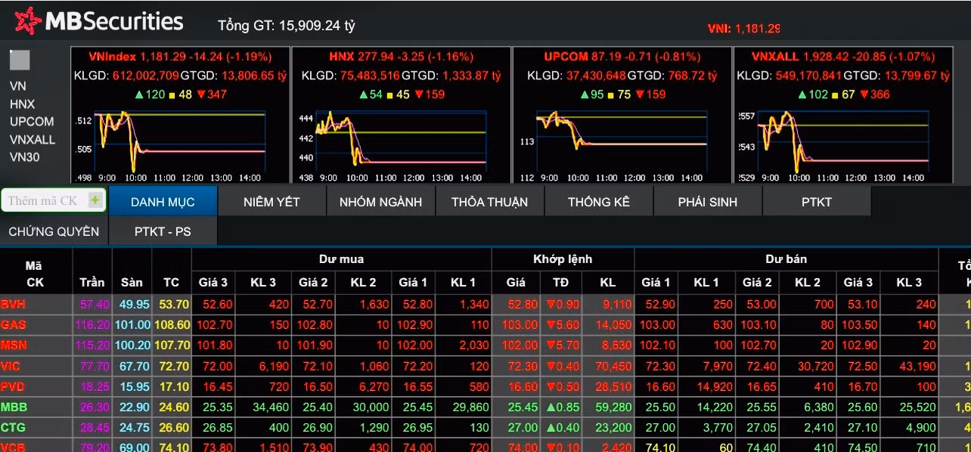Viewport: 971px width, 452px height.
Task: Click the VCB stock symbol
Action: [x=14, y=447]
